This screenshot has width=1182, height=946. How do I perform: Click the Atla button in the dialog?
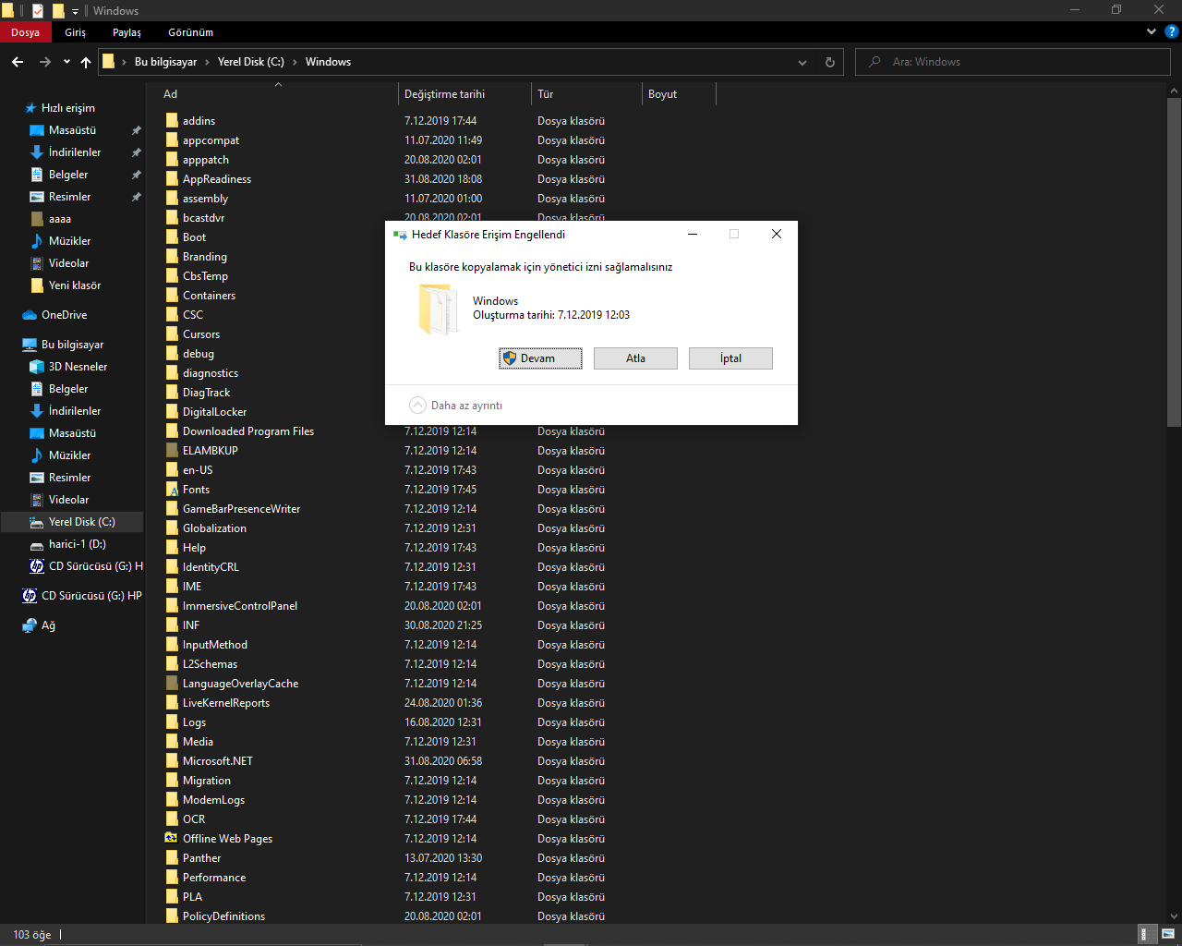[x=635, y=358]
